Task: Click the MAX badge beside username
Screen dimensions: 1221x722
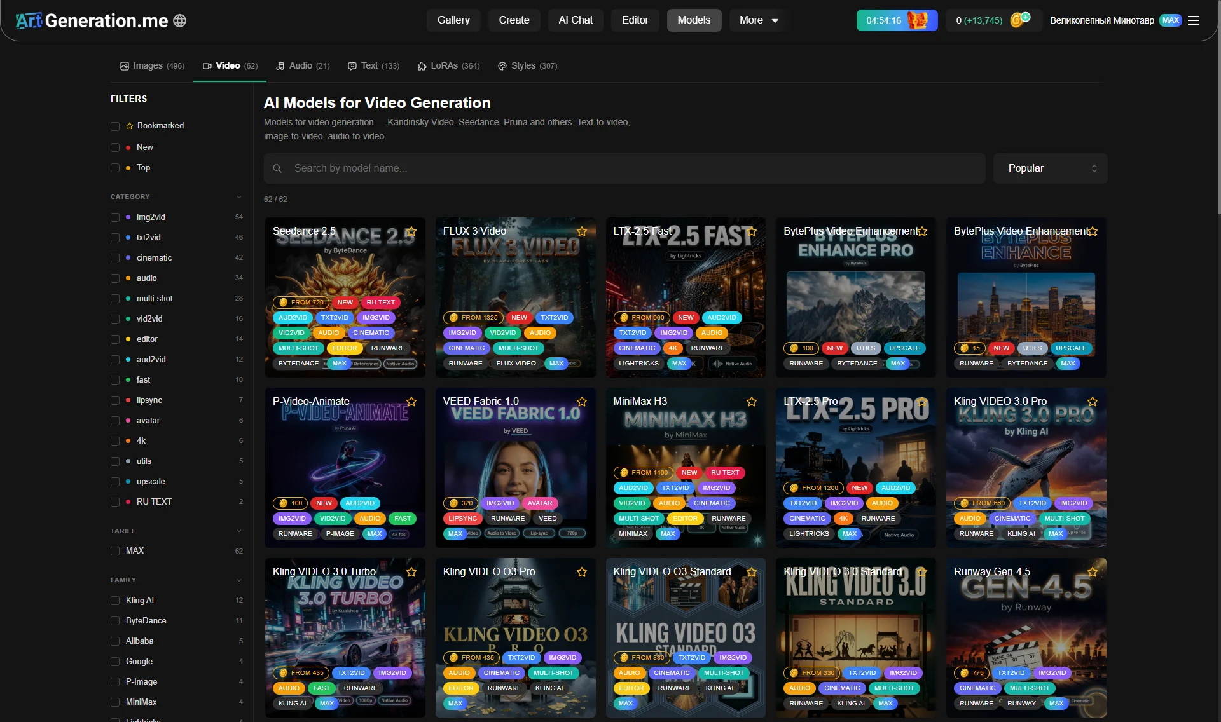Action: (1171, 20)
